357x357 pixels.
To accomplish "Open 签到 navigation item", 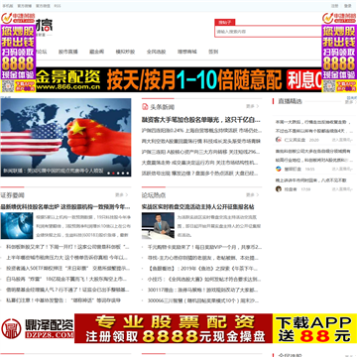I will click(x=213, y=52).
